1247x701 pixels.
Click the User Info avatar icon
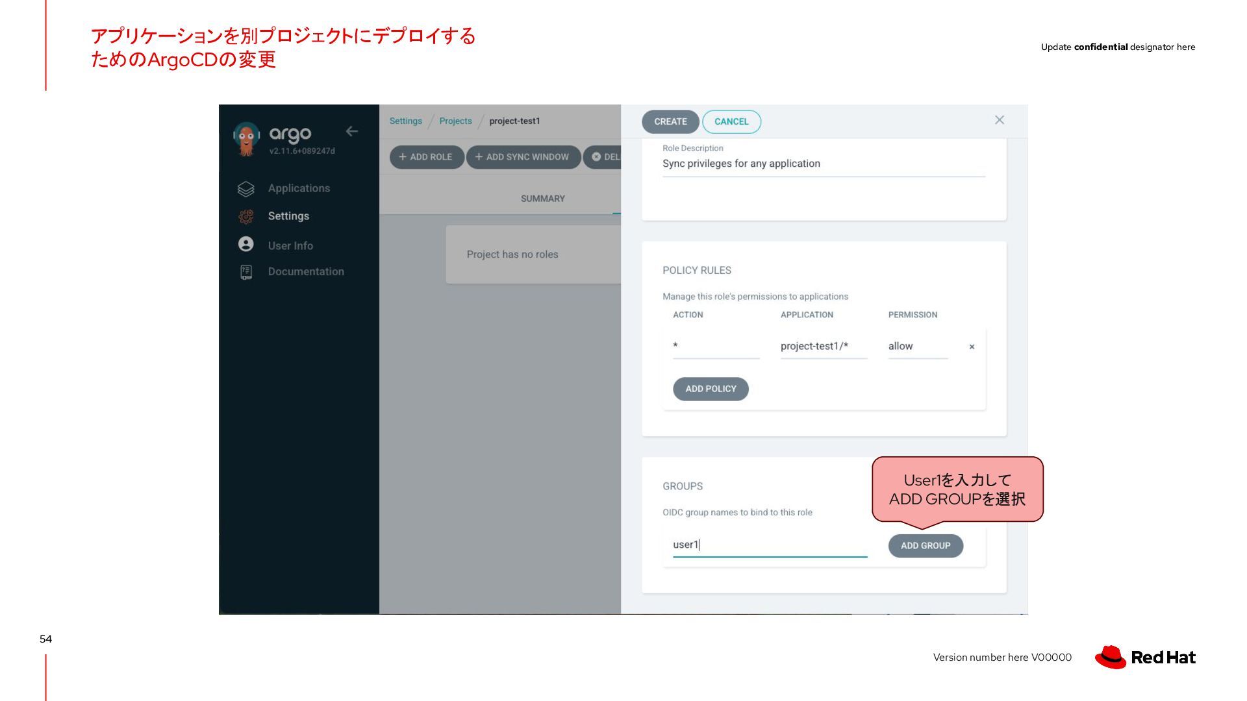point(246,244)
